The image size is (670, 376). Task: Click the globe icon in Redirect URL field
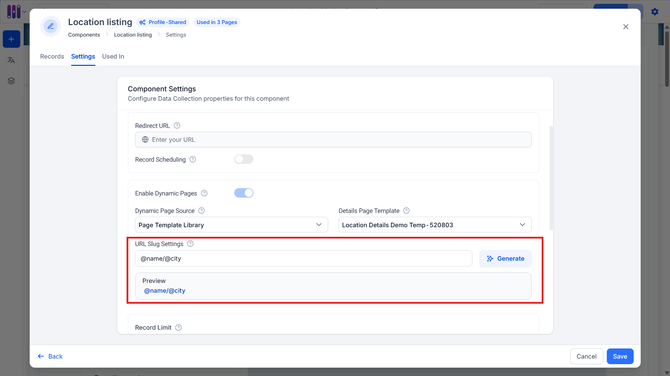click(145, 139)
